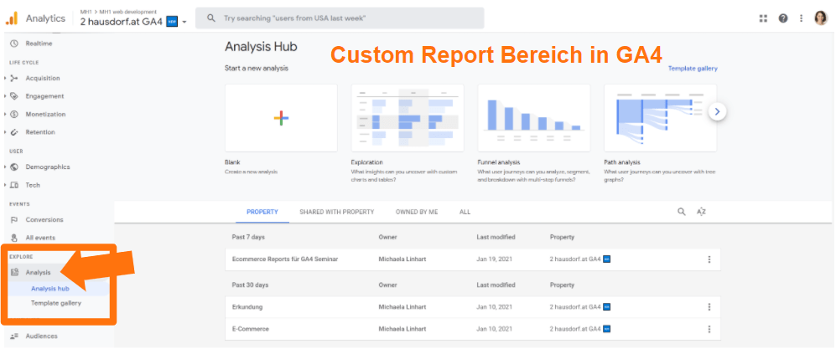This screenshot has width=836, height=349.
Task: Click the Jan 19, 2021 date cell
Action: [x=496, y=259]
